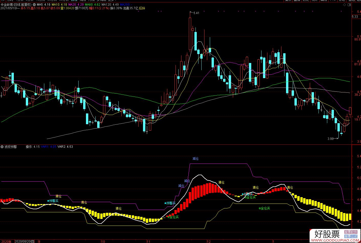Jump to month 9 on the time axis
The width and height of the screenshot is (361, 243).
[39, 241]
